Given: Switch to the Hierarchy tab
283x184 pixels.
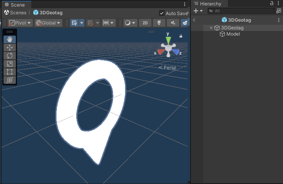Looking at the screenshot, I should [x=210, y=3].
